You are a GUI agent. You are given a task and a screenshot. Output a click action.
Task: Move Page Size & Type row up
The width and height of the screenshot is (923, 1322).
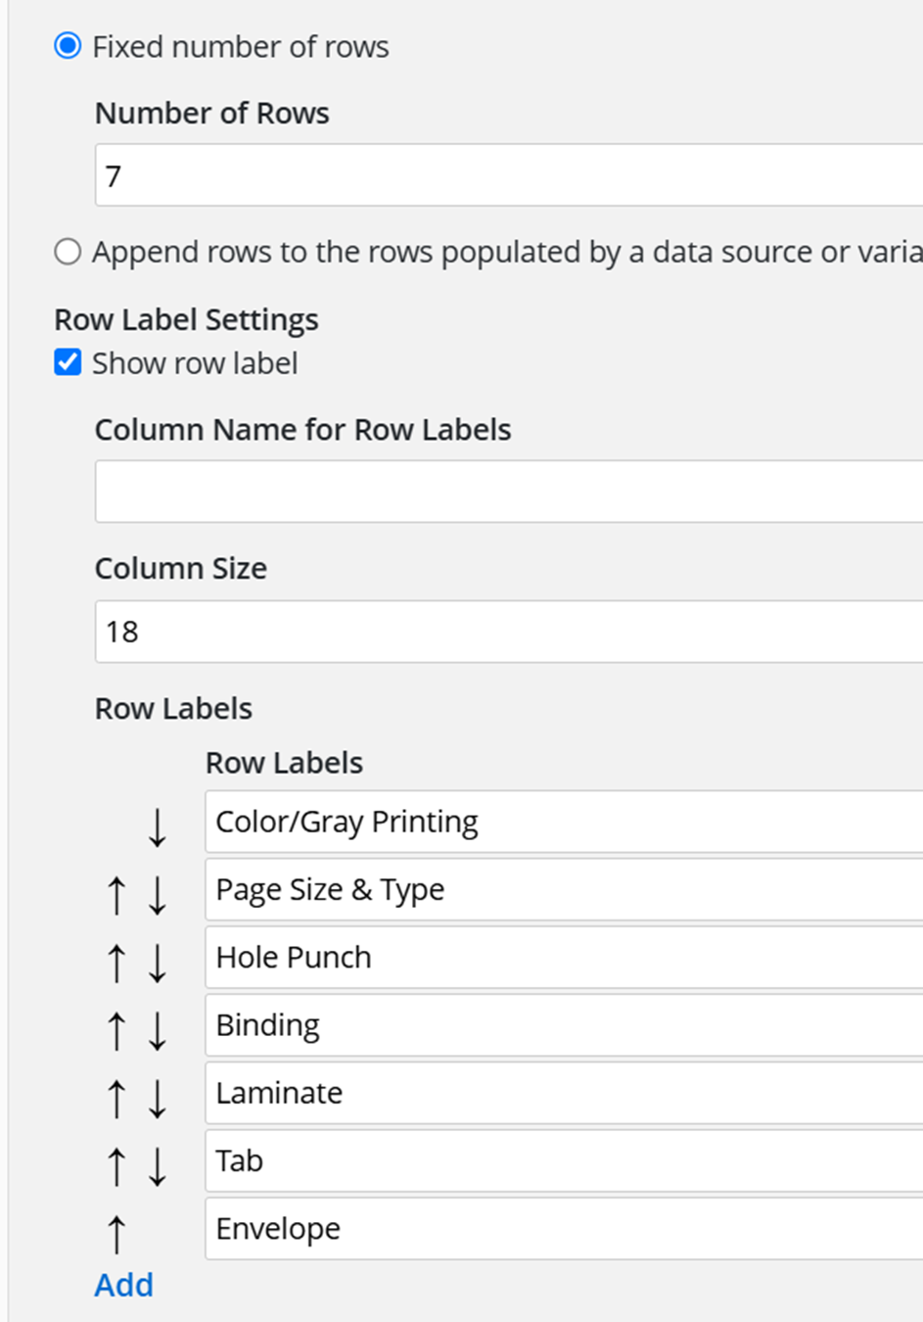(116, 895)
